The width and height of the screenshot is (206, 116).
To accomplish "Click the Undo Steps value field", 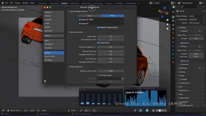I will pyautogui.click(x=111, y=36).
